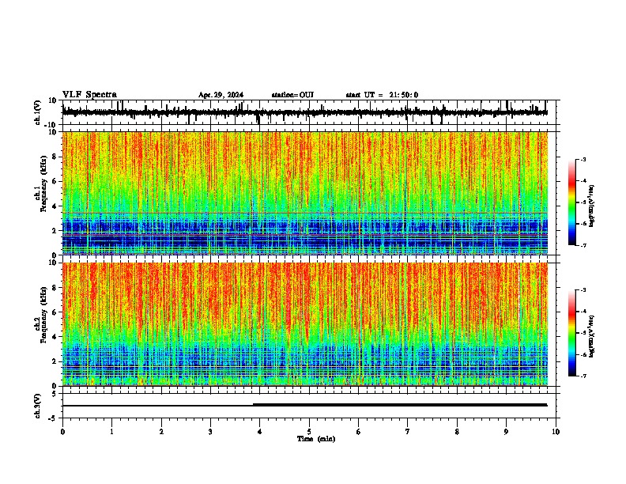The height and width of the screenshot is (484, 626).
Task: Click the ch.1 waveform axis tick label -10
Action: click(51, 125)
